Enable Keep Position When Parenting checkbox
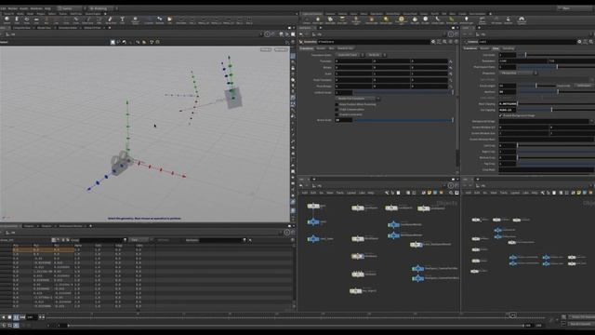This screenshot has height=335, width=595. click(337, 104)
